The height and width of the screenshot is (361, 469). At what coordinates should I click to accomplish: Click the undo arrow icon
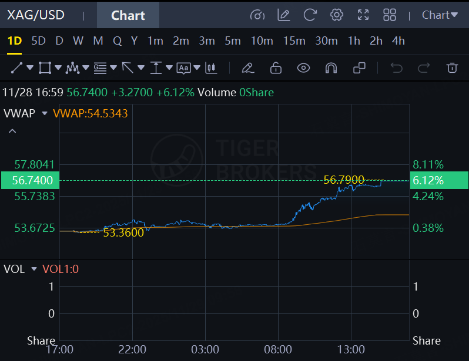[x=396, y=68]
